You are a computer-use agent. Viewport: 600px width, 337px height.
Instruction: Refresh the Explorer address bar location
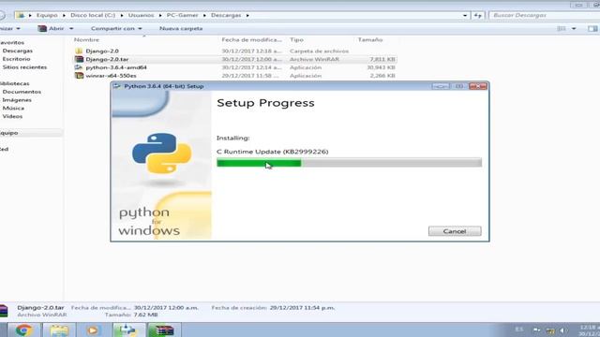(x=478, y=15)
